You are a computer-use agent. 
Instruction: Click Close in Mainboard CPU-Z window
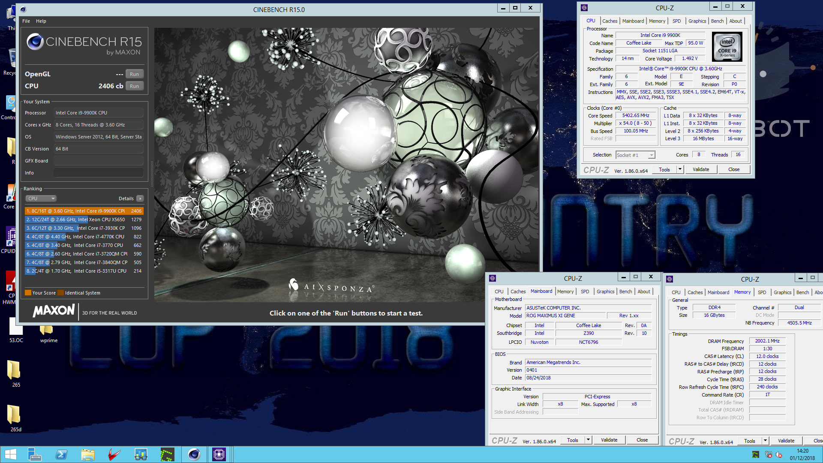coord(642,440)
